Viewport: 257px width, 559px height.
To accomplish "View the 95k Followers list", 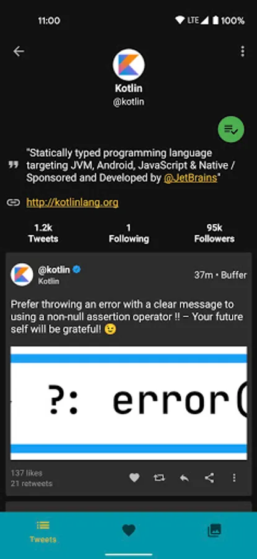I will 214,233.
